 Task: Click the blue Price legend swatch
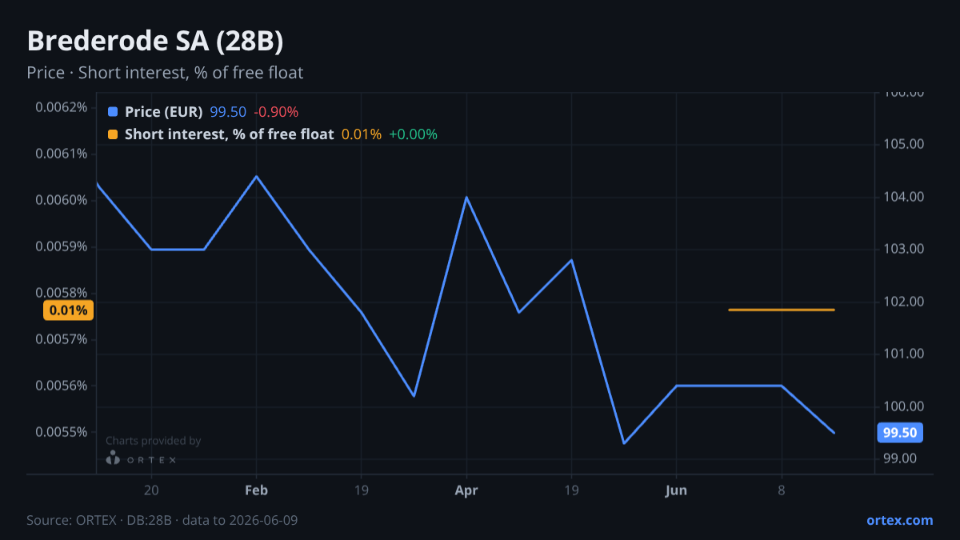click(112, 112)
